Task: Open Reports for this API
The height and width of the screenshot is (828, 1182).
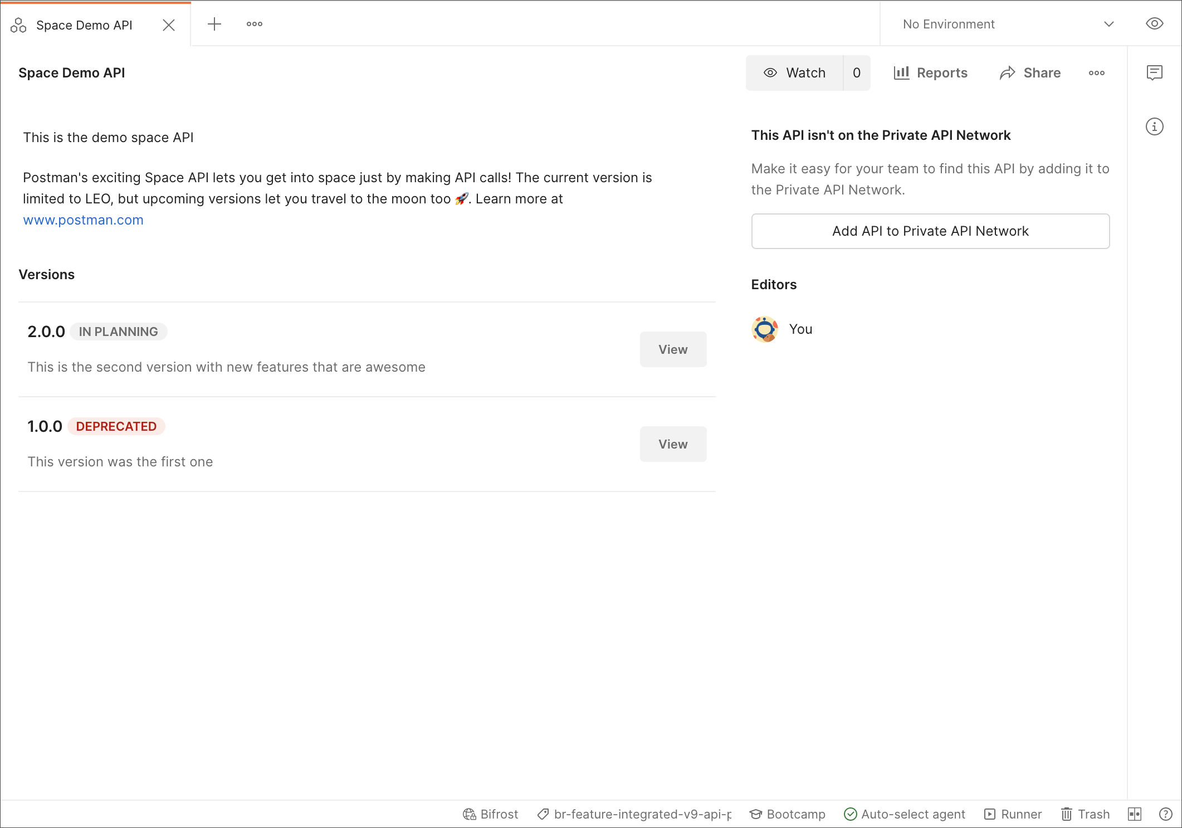Action: coord(931,73)
